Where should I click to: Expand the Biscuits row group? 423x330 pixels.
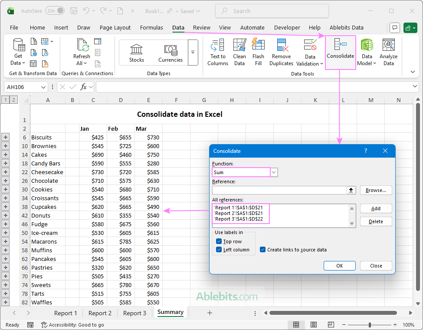[6, 137]
